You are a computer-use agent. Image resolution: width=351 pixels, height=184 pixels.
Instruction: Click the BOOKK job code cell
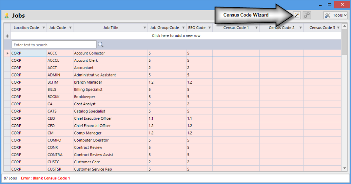coord(60,97)
